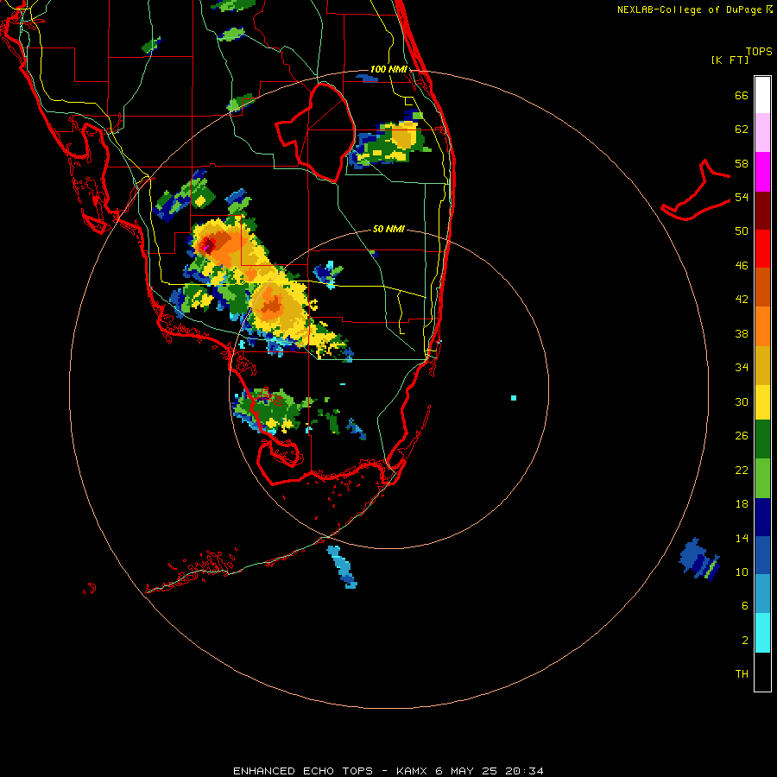Click the 54 legend value
The image size is (777, 777).
tap(742, 197)
